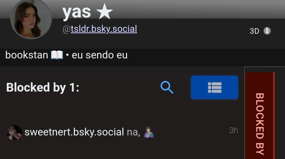This screenshot has width=285, height=159.
Task: Click the 3h timestamp
Action: 233,130
